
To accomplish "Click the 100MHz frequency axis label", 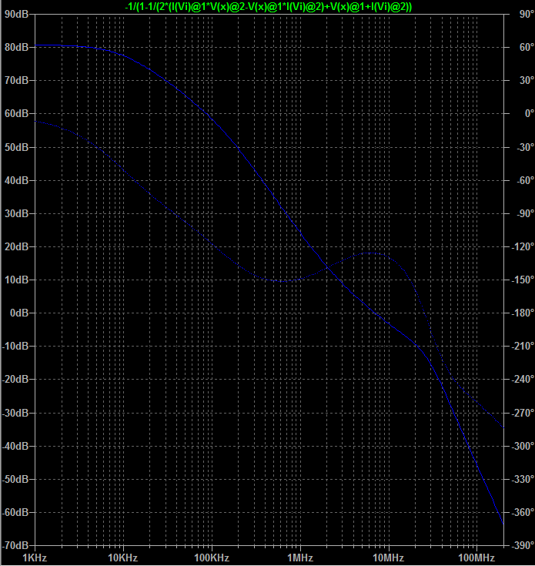I will tap(476, 558).
